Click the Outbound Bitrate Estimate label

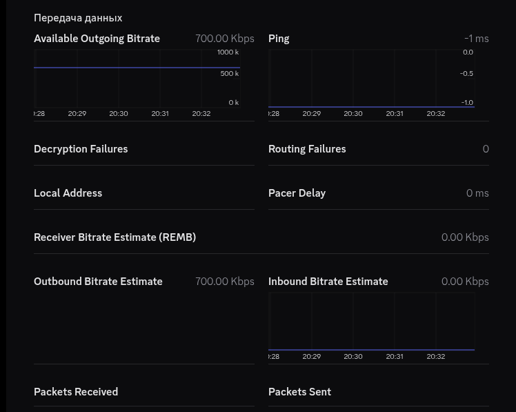[x=98, y=282]
